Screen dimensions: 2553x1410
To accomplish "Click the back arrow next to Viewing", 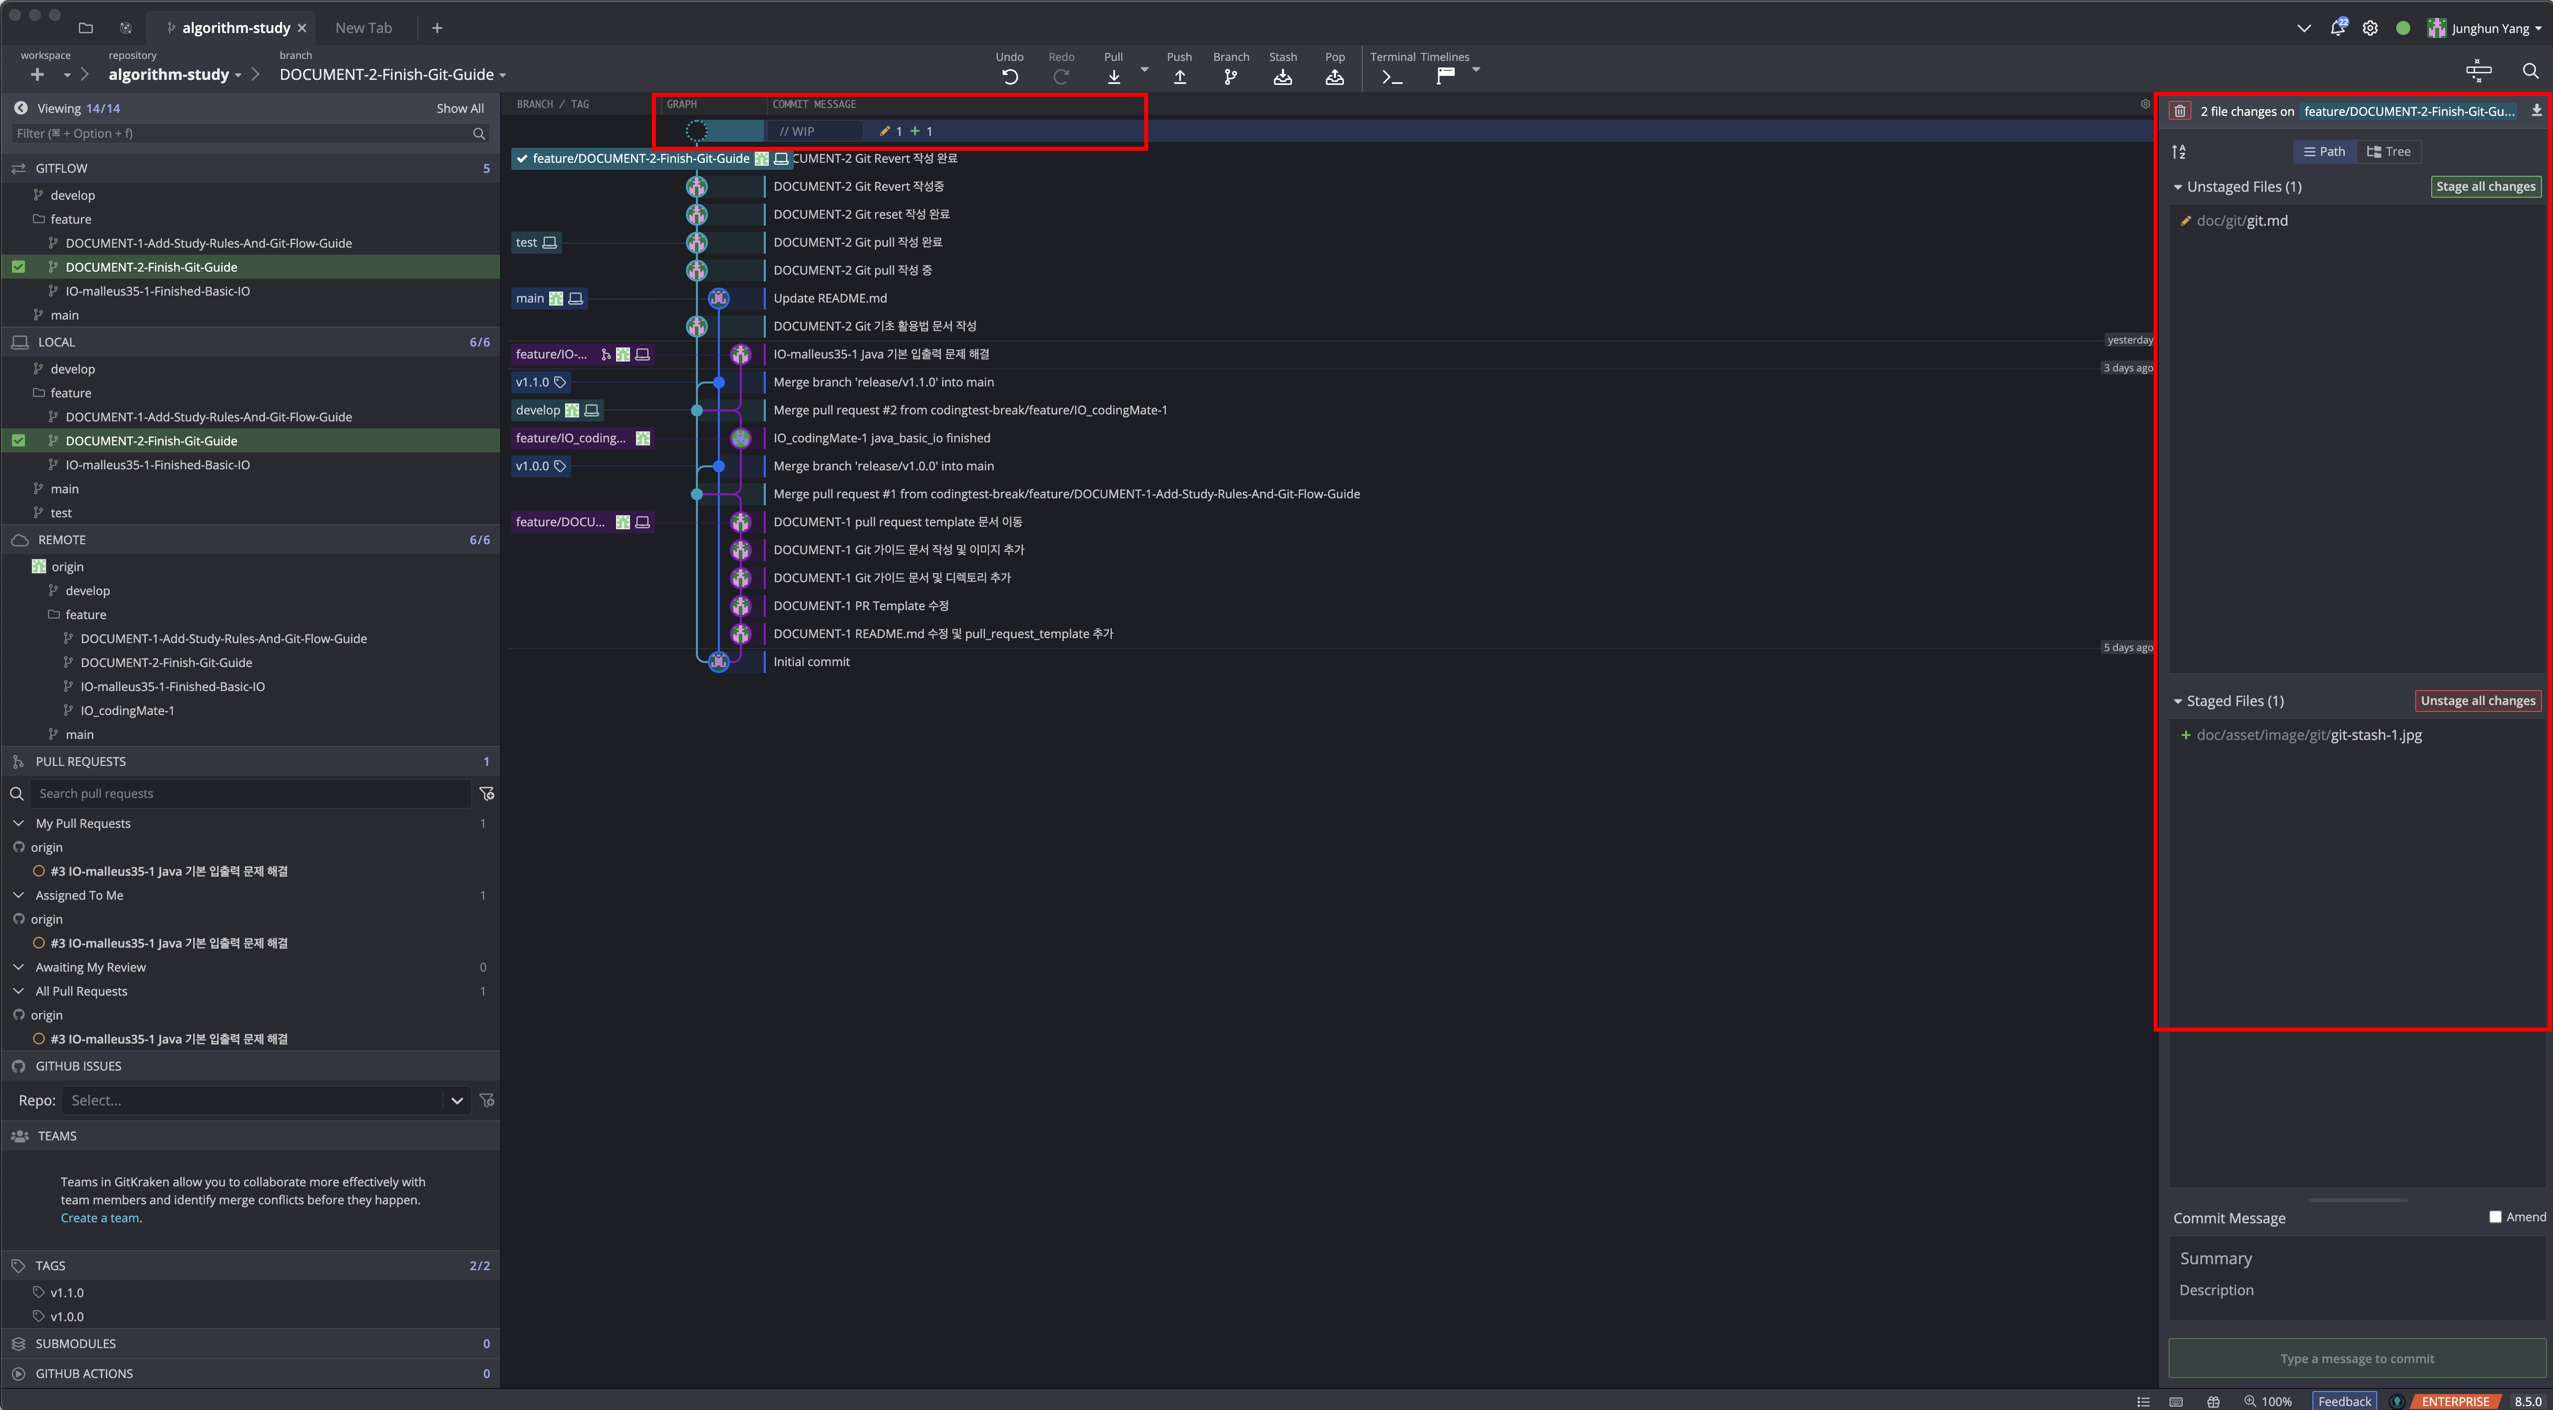I will [20, 108].
